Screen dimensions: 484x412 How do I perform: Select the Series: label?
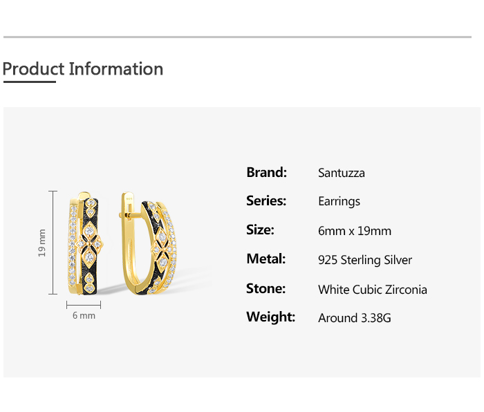point(266,201)
